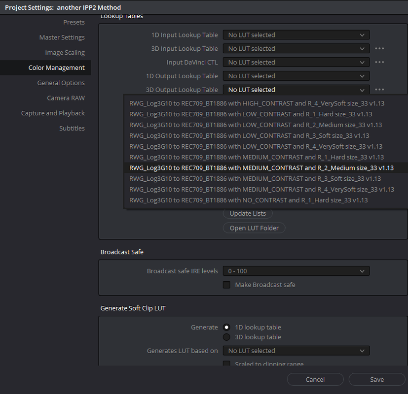Open options menu for Input DaVinci CTL
The image size is (408, 394).
tap(379, 63)
